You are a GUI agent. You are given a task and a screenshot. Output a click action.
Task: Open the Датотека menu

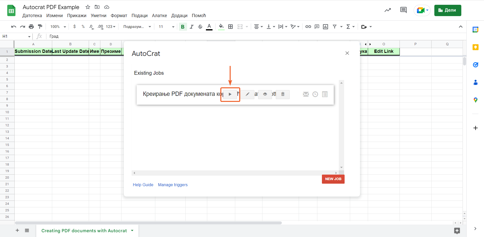coord(32,16)
